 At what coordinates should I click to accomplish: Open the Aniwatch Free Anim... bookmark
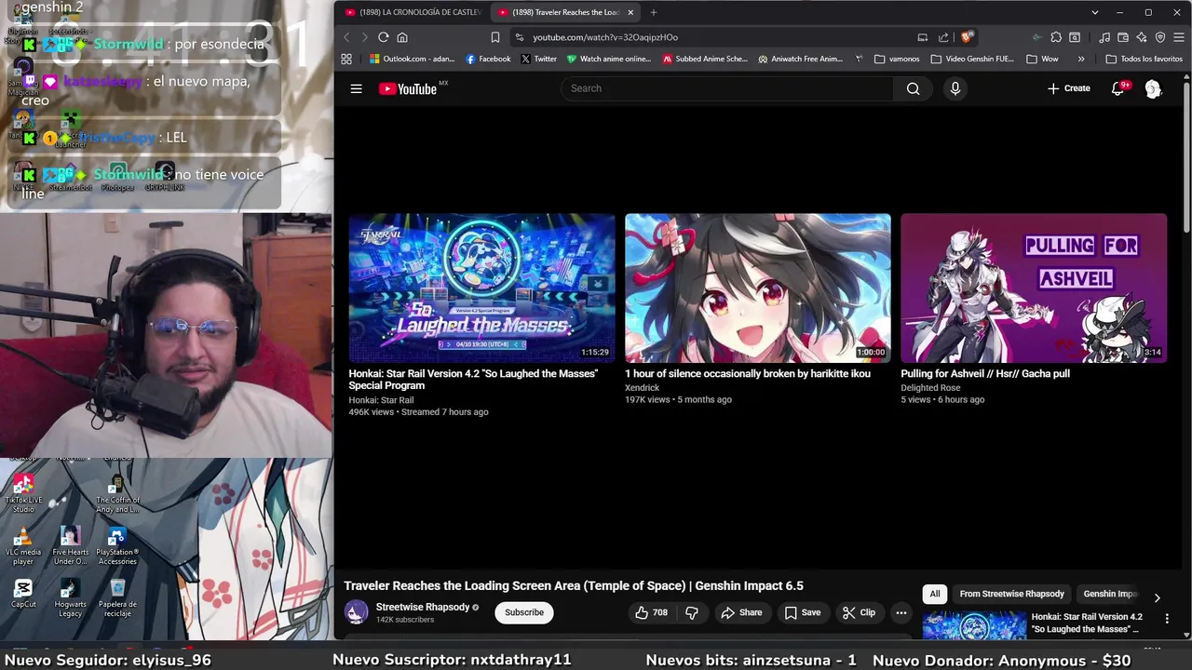(800, 59)
